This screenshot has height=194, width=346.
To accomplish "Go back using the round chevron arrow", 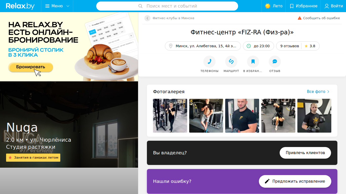I will (x=147, y=18).
